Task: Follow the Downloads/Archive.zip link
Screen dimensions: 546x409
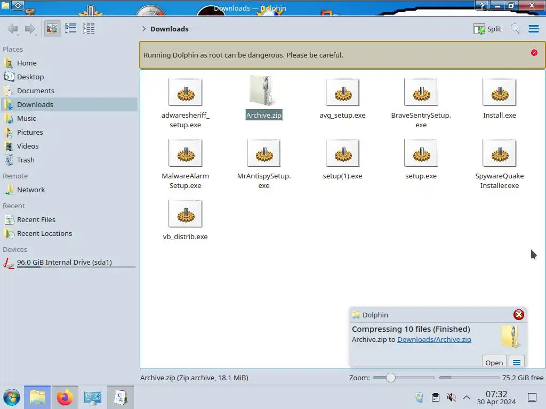Action: tap(434, 339)
